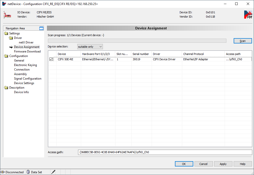
Task: Click the FDT logo icon
Action: click(x=248, y=15)
